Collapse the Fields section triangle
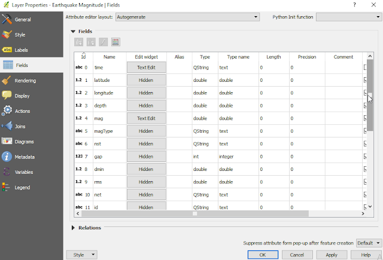The width and height of the screenshot is (383, 260). click(73, 32)
